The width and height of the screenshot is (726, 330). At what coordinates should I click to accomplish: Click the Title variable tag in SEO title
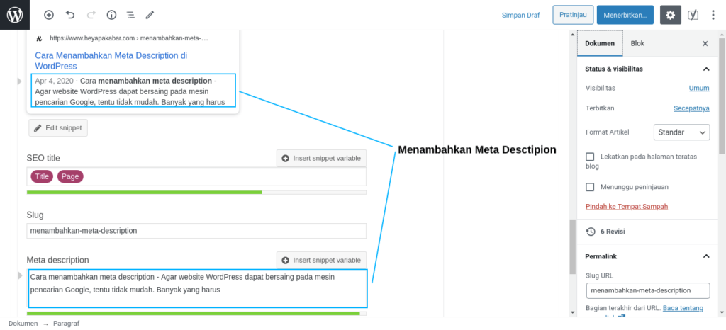[x=42, y=176]
